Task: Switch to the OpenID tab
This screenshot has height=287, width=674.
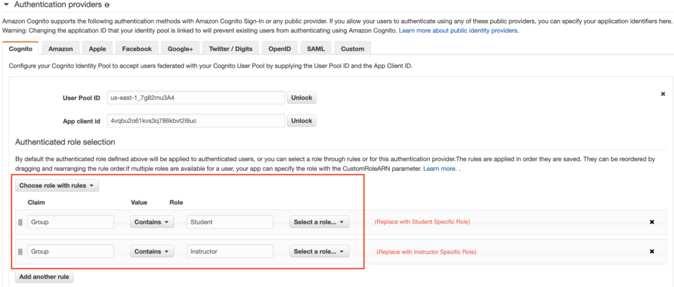Action: pyautogui.click(x=279, y=49)
